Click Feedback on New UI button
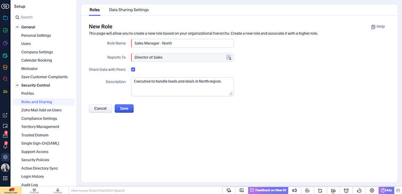The image size is (402, 194). (x=268, y=190)
